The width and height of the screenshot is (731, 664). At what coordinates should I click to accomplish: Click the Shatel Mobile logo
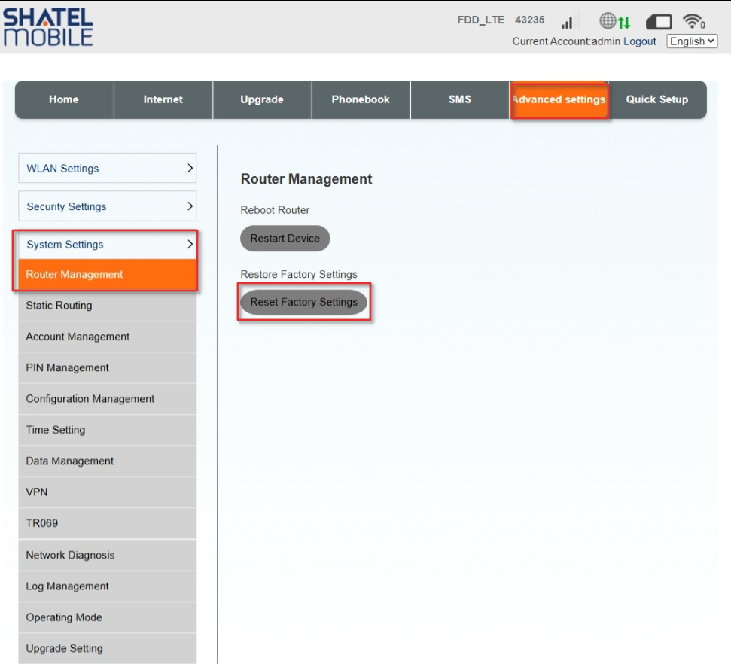pos(48,27)
